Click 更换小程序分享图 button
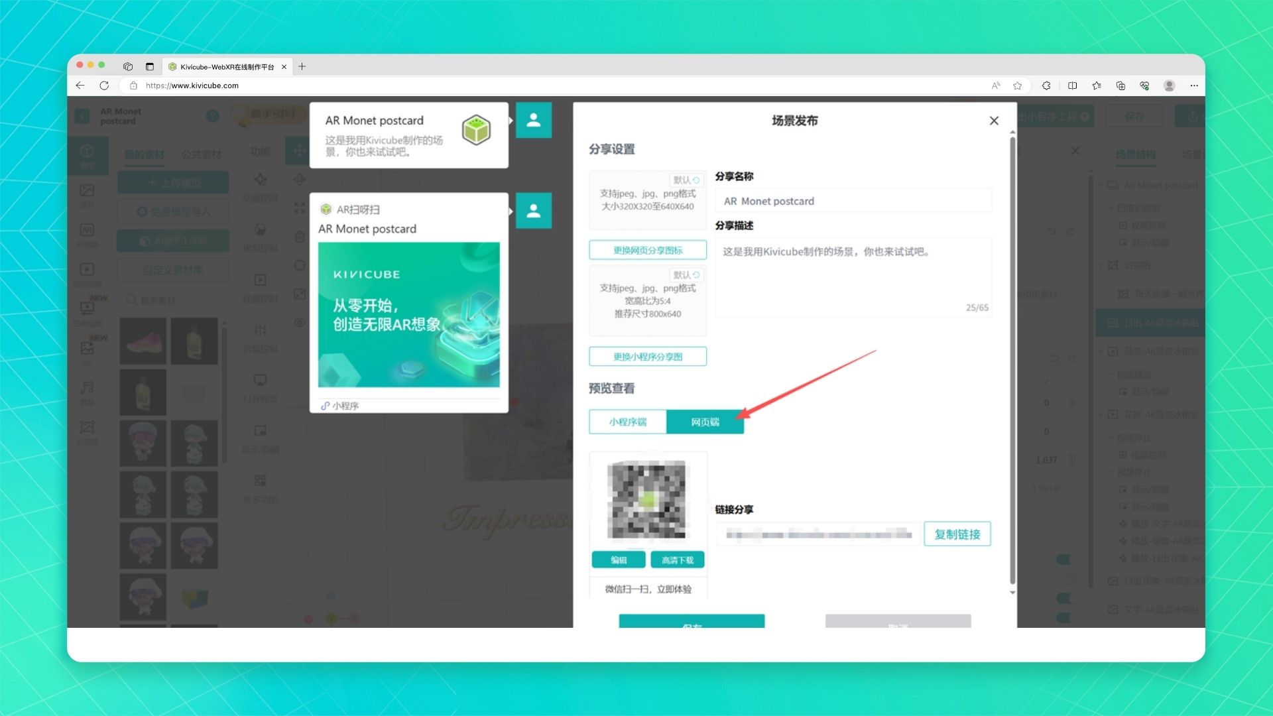This screenshot has width=1273, height=716. 647,357
